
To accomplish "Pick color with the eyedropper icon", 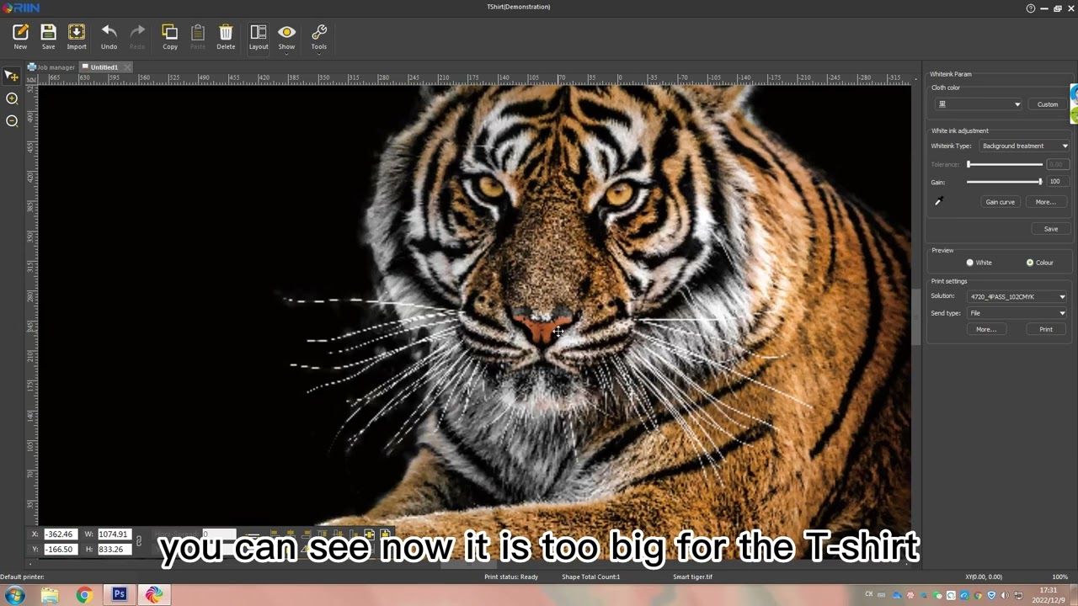I will [938, 202].
